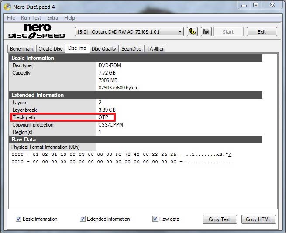286x233 pixels.
Task: Click the Capacity label
Action: point(22,73)
